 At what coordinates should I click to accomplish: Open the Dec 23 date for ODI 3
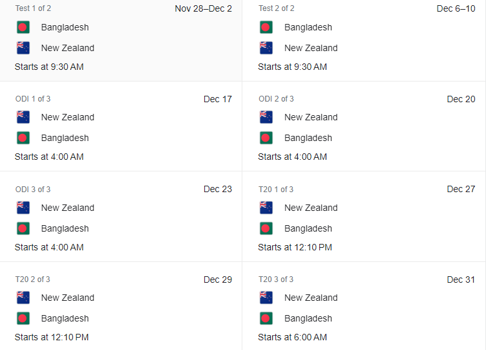(x=218, y=190)
